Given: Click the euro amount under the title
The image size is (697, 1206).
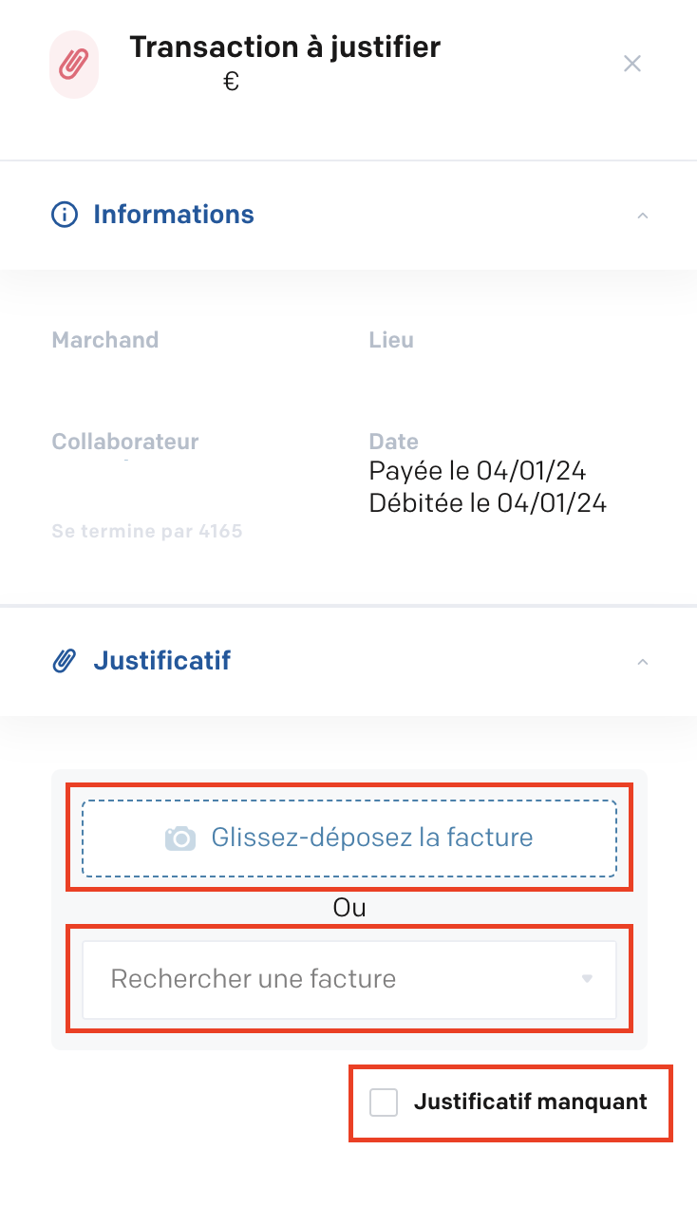Looking at the screenshot, I should tap(231, 83).
